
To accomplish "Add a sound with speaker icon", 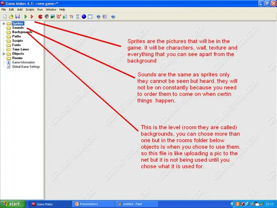I will pyautogui.click(x=46, y=17).
